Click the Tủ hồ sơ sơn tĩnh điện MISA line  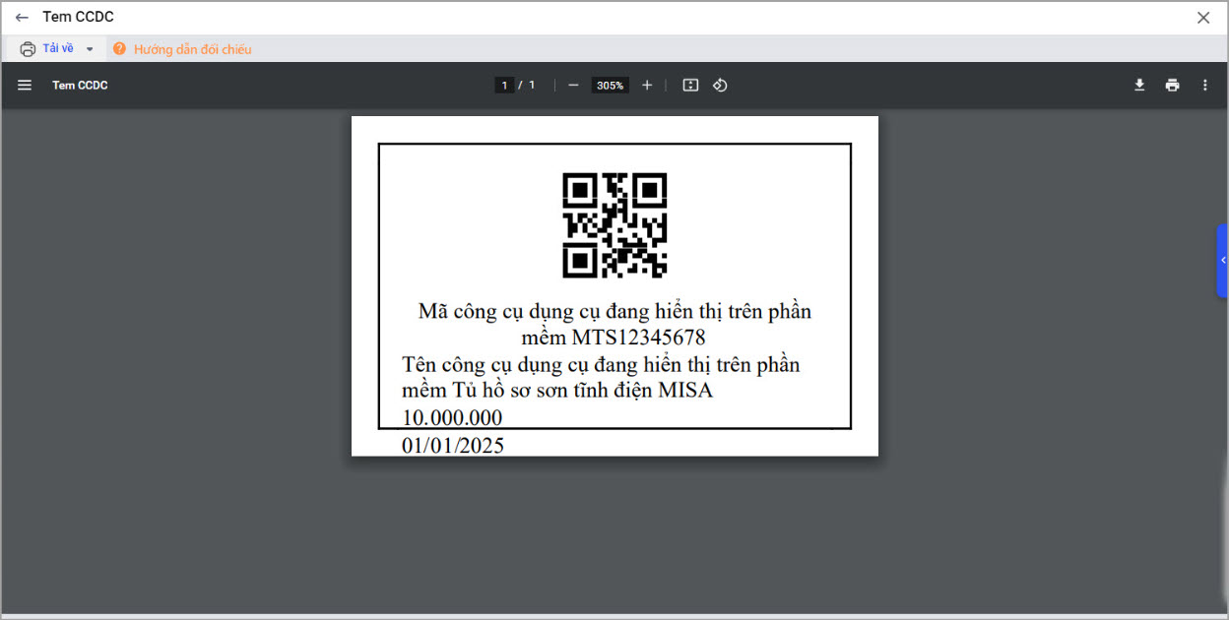(557, 391)
